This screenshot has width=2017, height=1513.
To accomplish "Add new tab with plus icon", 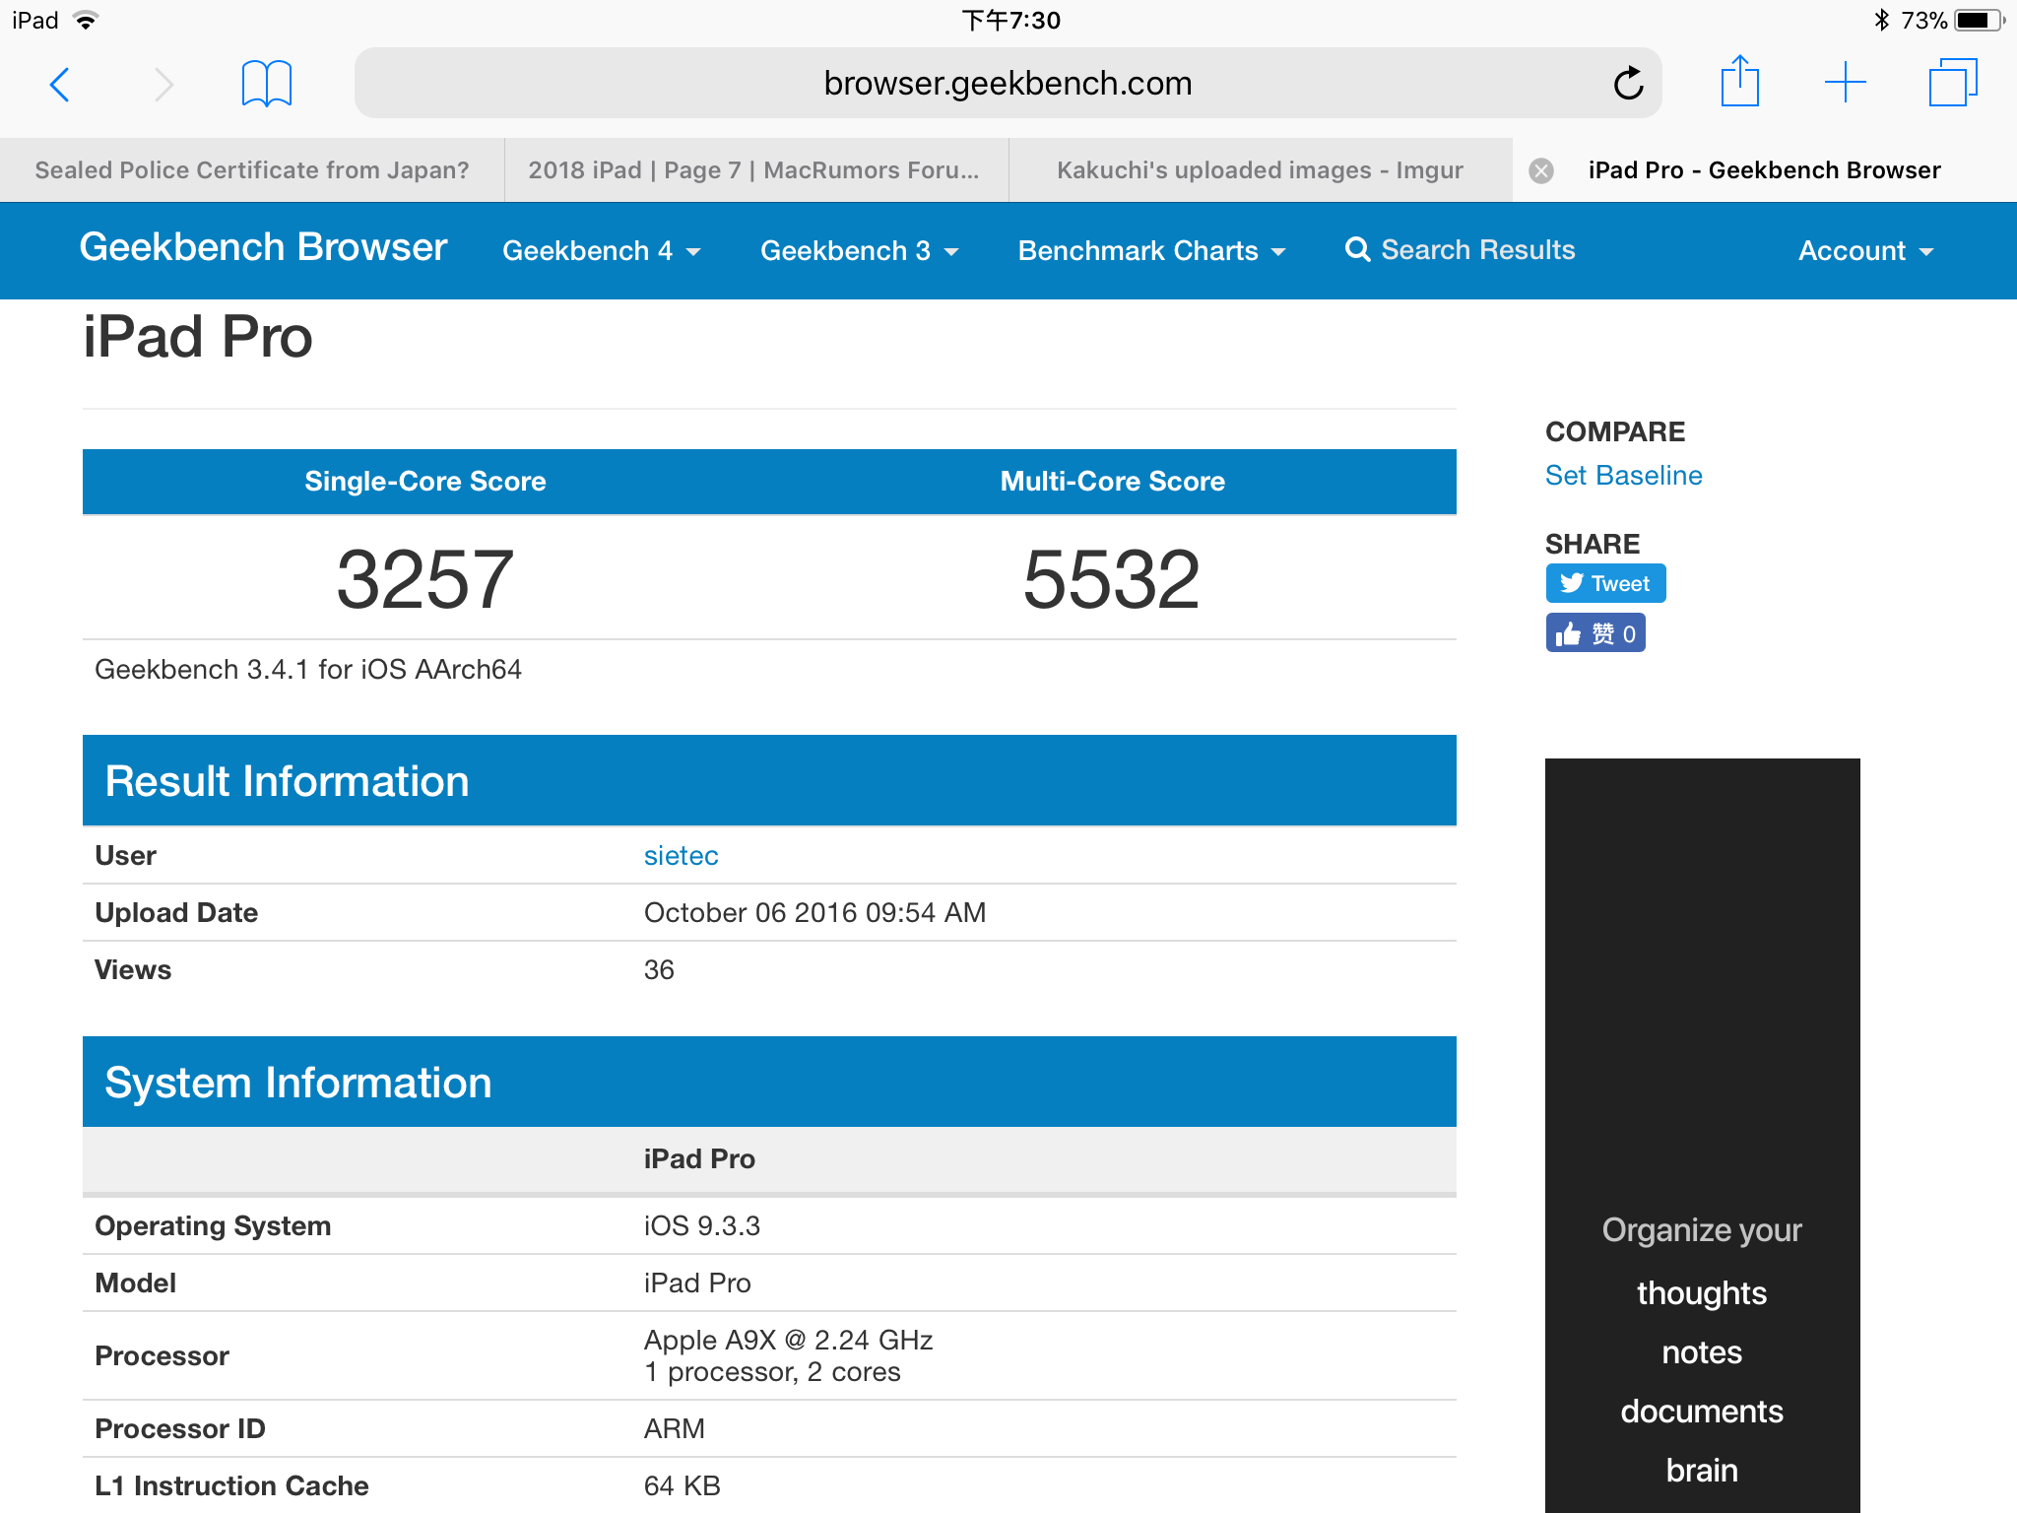I will click(x=1845, y=83).
